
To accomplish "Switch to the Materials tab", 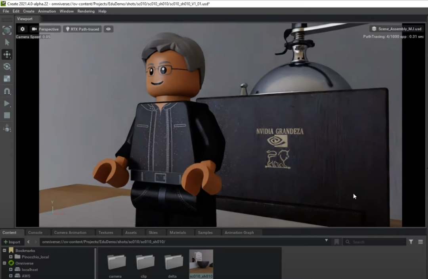I will click(178, 232).
